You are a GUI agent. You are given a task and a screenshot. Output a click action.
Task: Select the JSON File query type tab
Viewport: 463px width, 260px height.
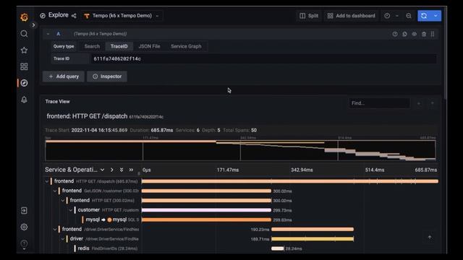150,46
